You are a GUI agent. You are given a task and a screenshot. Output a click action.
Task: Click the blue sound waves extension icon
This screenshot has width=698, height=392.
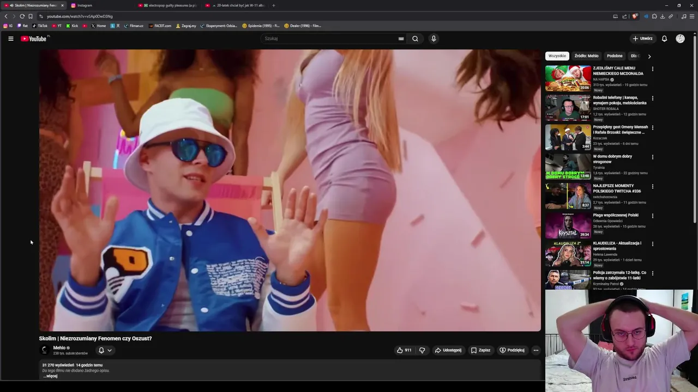(x=646, y=16)
